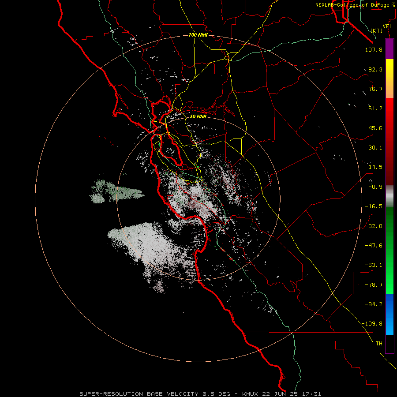The height and width of the screenshot is (397, 397).
Task: Click the -16.5 legend value
Action: click(x=374, y=206)
